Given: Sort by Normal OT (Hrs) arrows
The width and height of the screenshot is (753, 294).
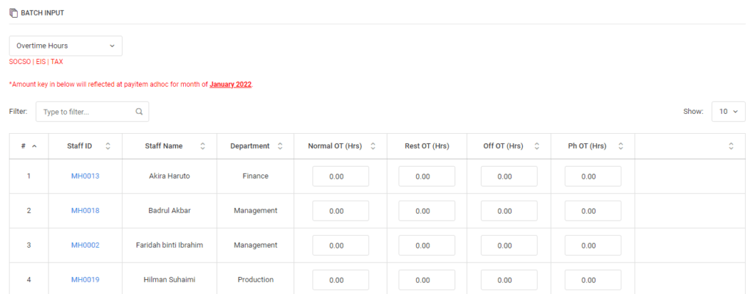Looking at the screenshot, I should pyautogui.click(x=373, y=146).
